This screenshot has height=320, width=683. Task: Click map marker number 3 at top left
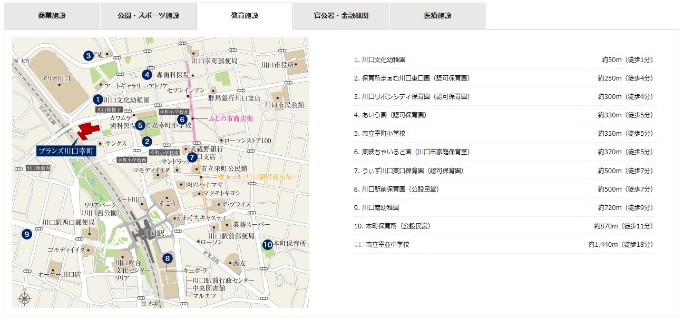pyautogui.click(x=88, y=55)
